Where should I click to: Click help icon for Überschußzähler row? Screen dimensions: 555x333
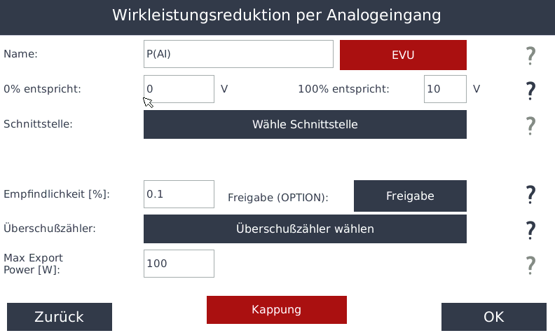530,229
